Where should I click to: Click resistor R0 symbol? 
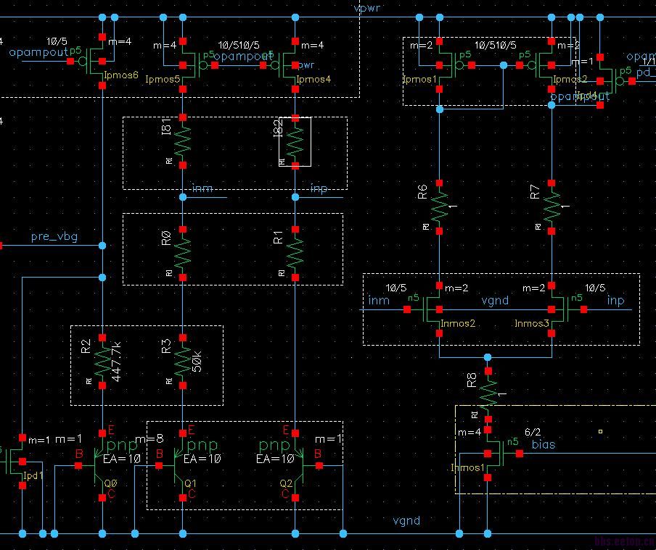(183, 254)
